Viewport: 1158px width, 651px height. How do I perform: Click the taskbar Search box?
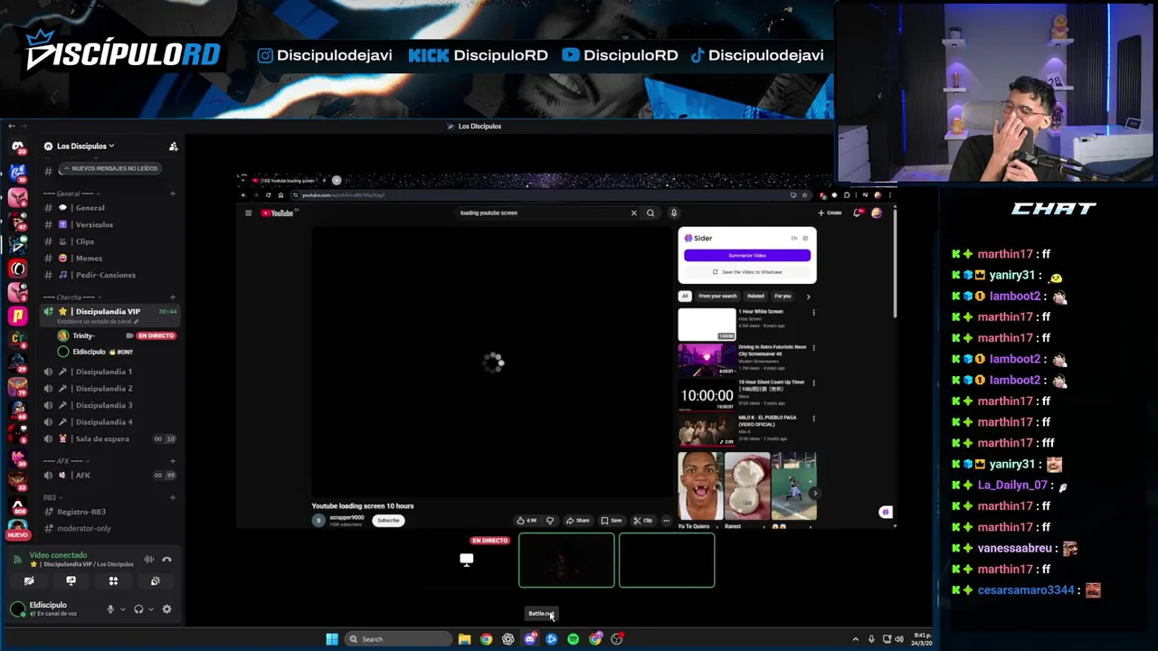coord(398,639)
